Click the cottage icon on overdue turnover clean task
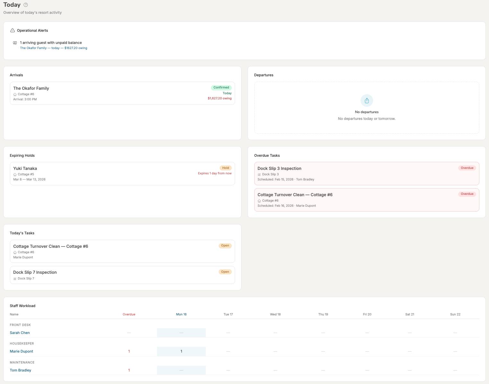 point(259,201)
